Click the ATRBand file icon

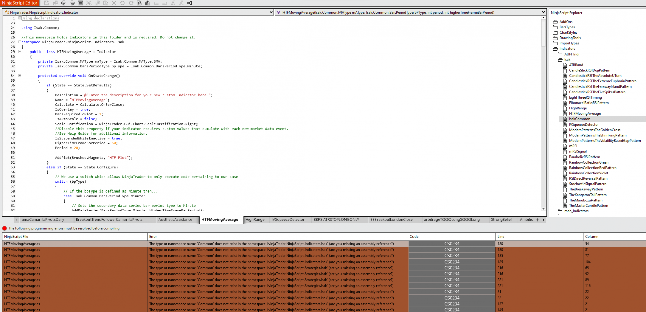pos(565,65)
